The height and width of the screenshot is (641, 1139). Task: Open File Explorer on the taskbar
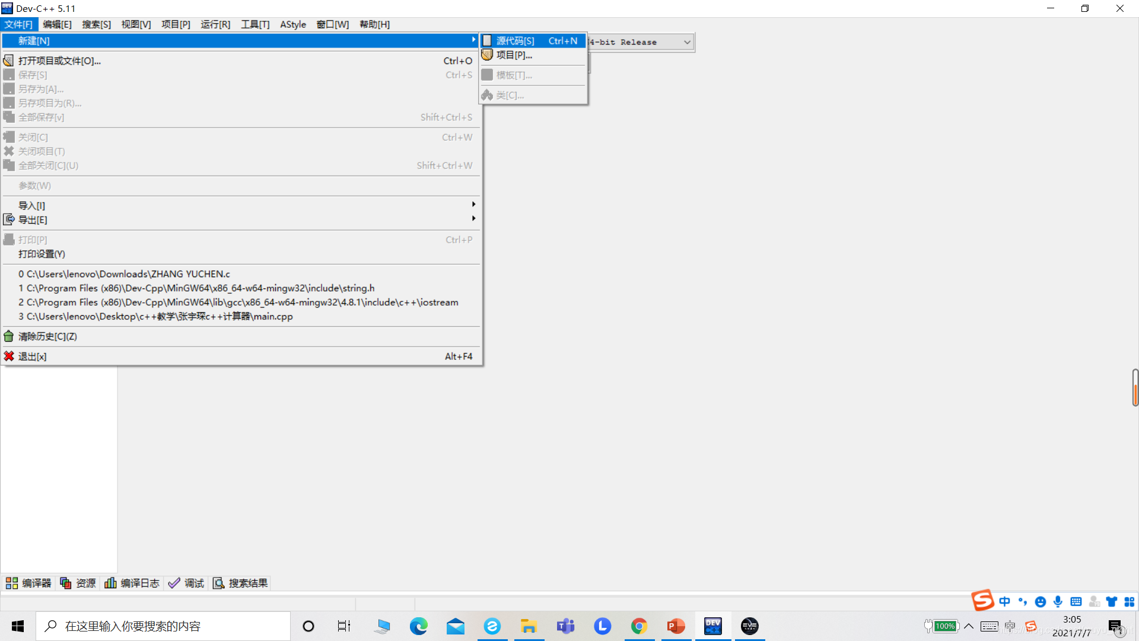point(529,626)
